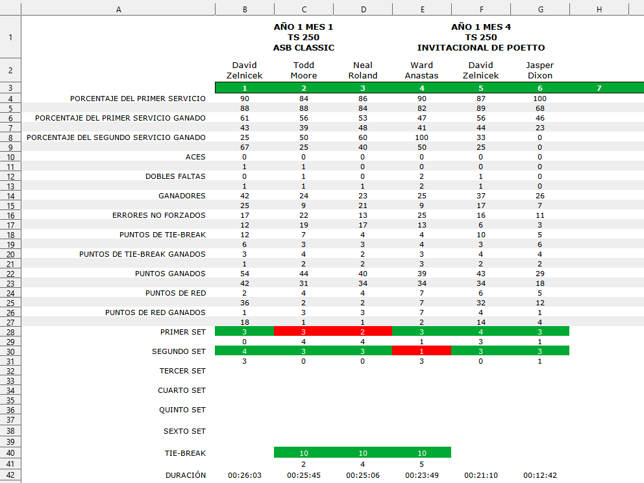Click first-serve percentage 100 in column G

coord(540,99)
